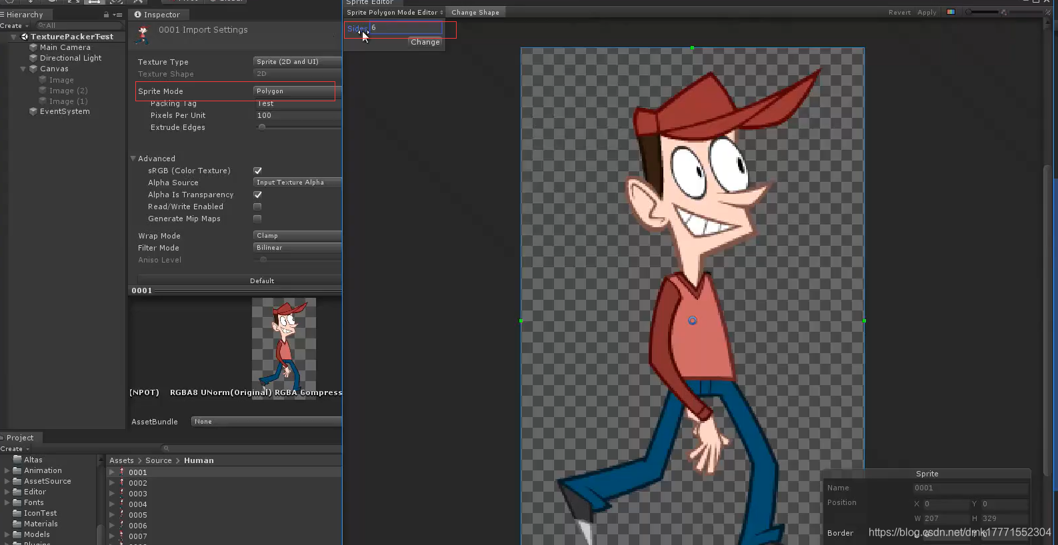
Task: Click Apply in Sprite Editor
Action: [927, 12]
